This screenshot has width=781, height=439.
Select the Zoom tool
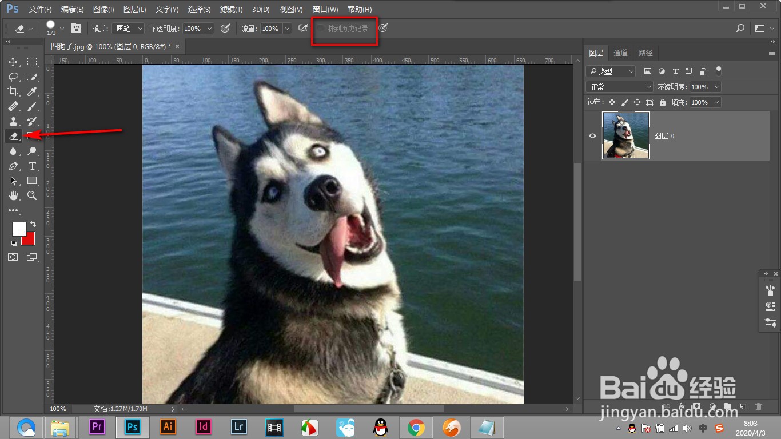[32, 195]
